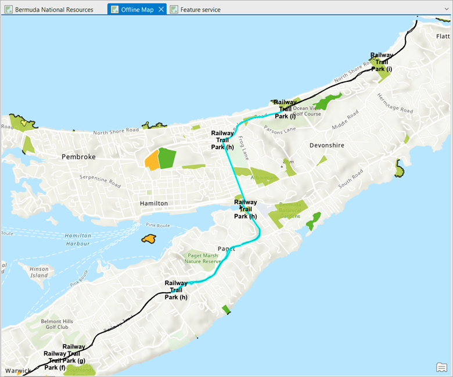Screen dimensions: 453x377
Task: Click the Parsons Lane label
Action: [x=280, y=130]
